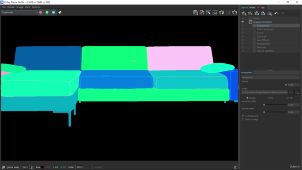302x170 pixels.
Task: Select the Layers tab
Action: click(x=244, y=8)
